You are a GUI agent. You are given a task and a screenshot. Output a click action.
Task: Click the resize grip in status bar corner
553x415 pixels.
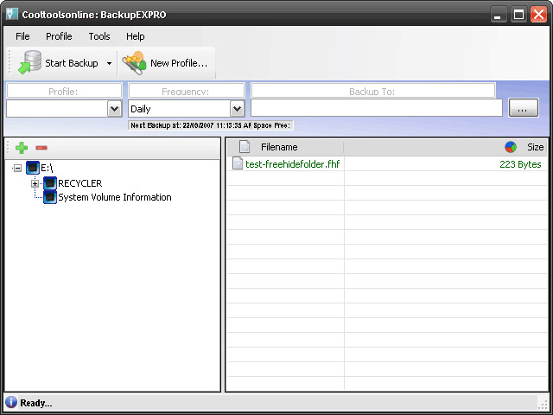click(543, 404)
